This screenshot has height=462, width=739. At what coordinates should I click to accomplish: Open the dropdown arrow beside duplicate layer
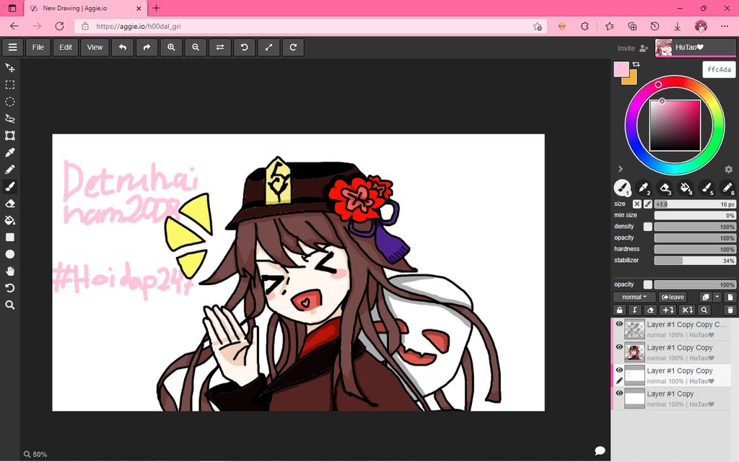717,297
